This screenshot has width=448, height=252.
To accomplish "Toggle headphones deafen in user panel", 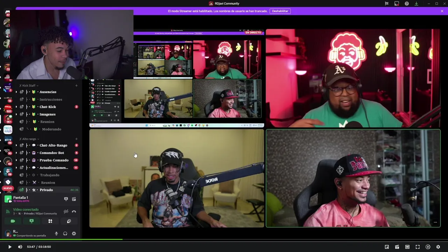I will pos(65,233).
